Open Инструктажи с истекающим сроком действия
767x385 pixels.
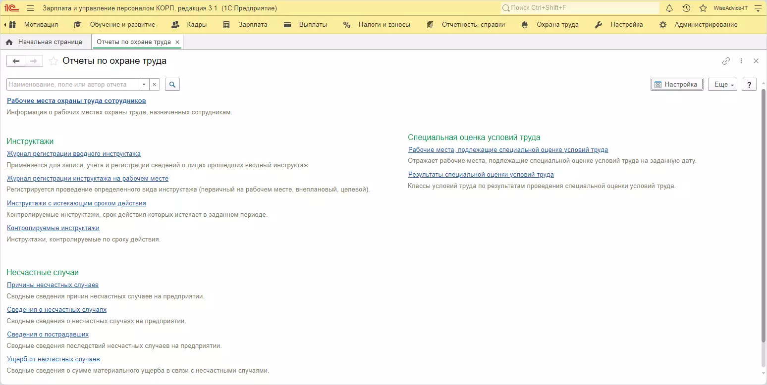(x=76, y=203)
